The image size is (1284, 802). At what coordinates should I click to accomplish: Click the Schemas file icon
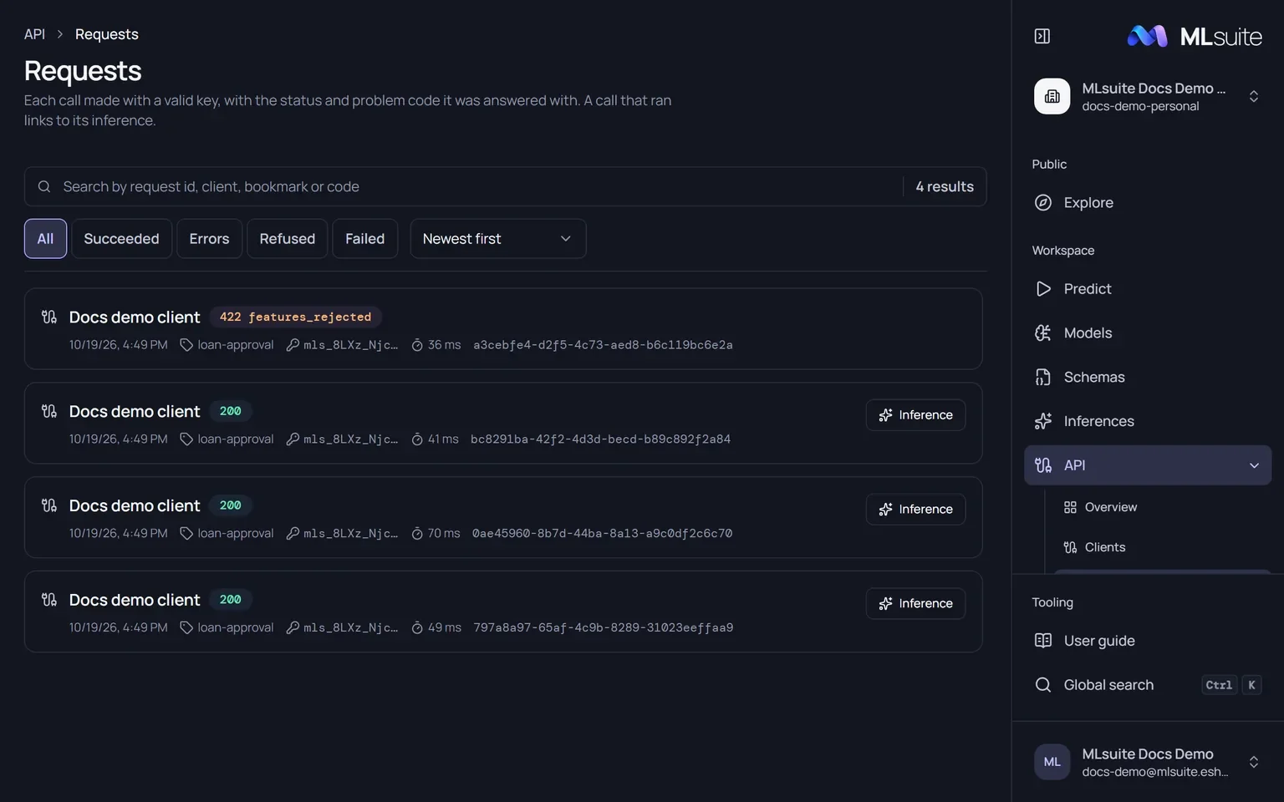click(1042, 377)
